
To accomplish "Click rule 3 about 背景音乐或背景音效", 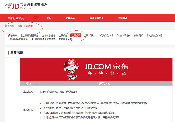I will 77,113.
